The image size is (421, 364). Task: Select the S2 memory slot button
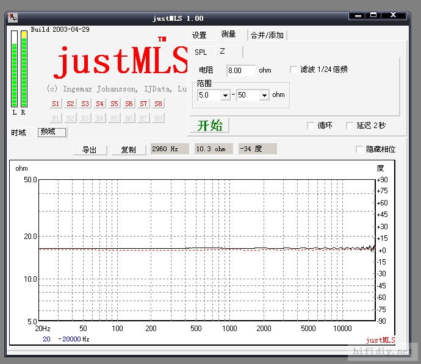[x=70, y=104]
